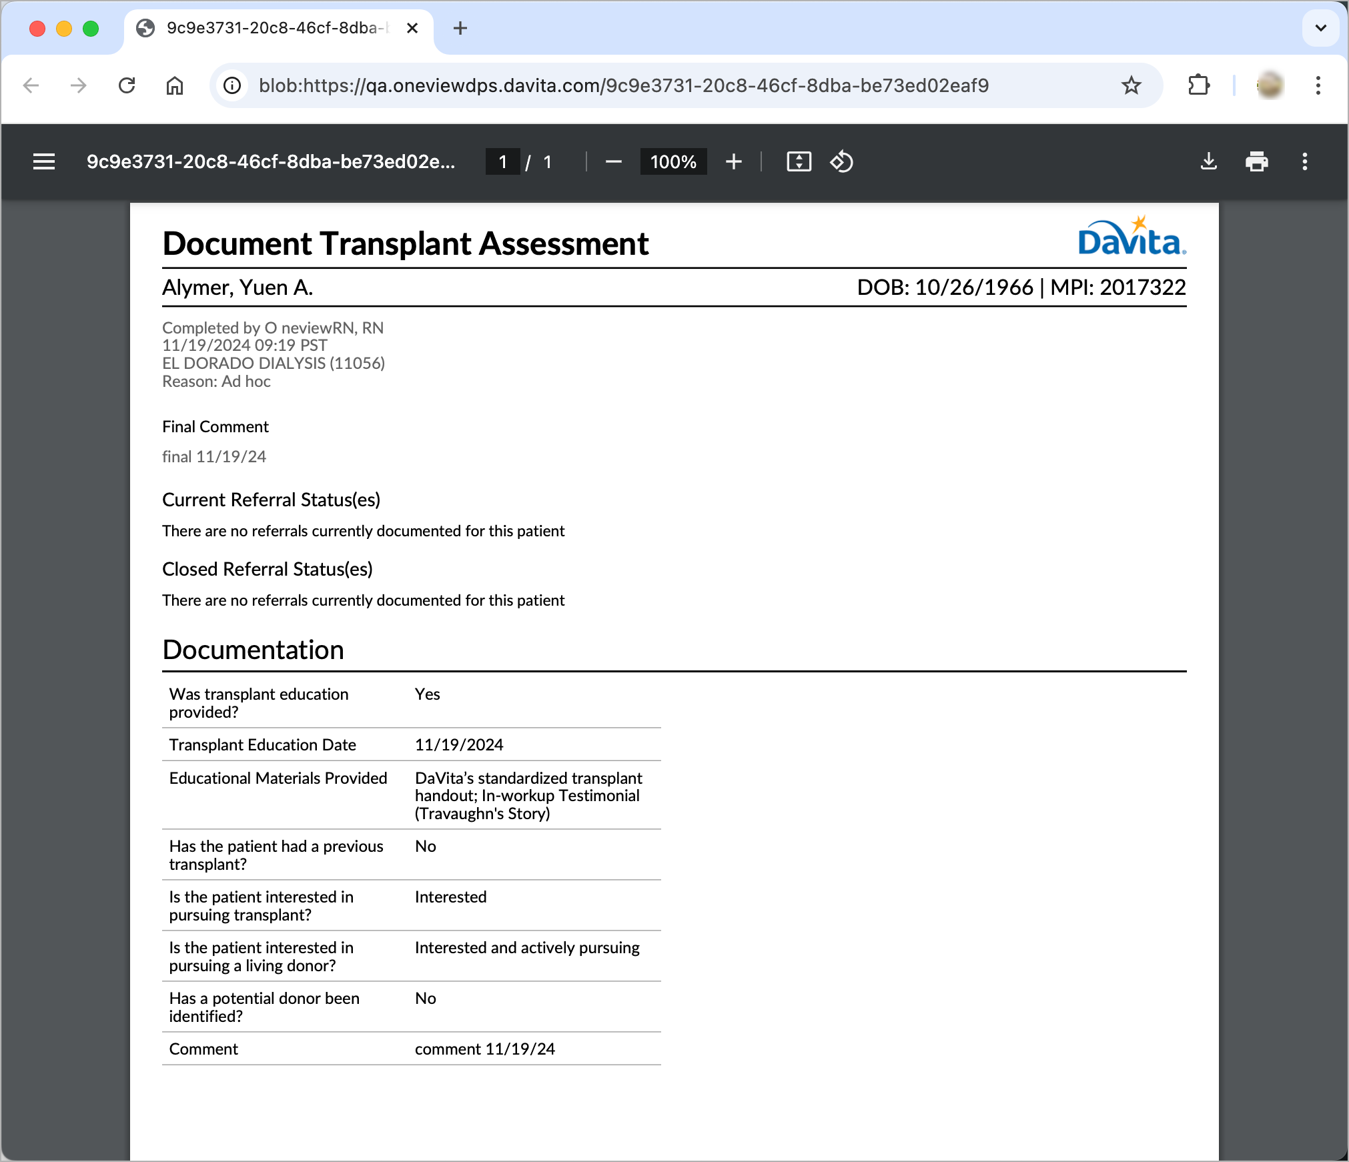Click 'DOB: 10/26/1966 | MPI: 2017322' text

[x=1021, y=287]
